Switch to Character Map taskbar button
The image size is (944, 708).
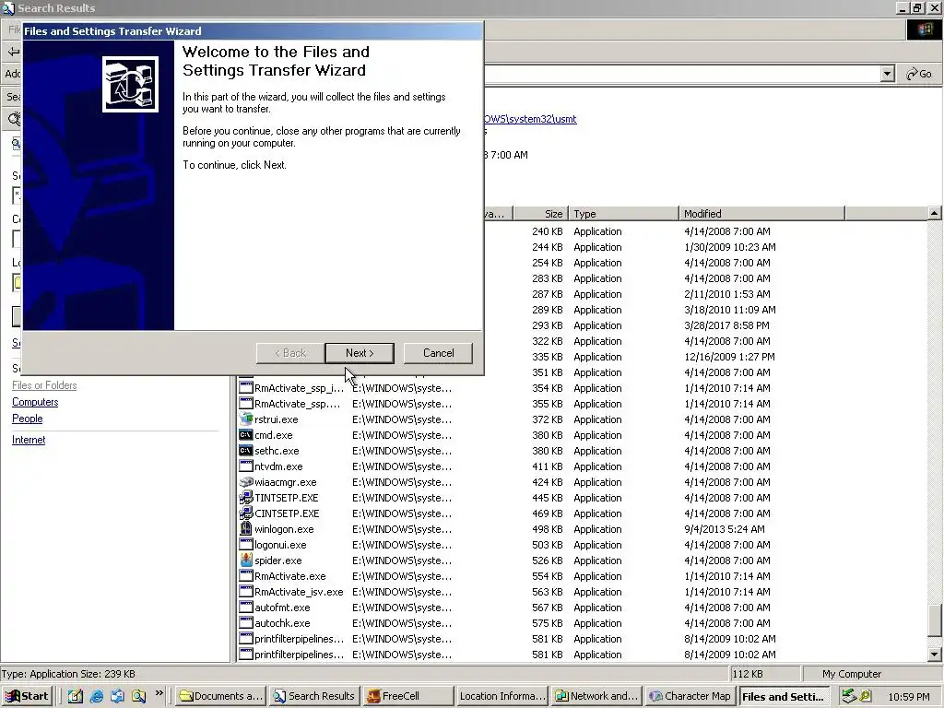[x=690, y=696]
